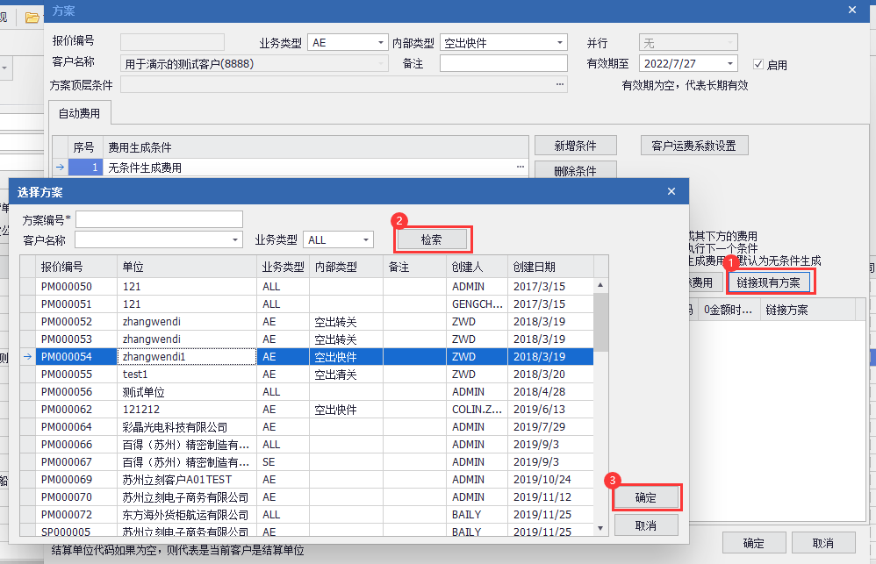
Task: Toggle the 启用 checkbox
Action: (759, 64)
